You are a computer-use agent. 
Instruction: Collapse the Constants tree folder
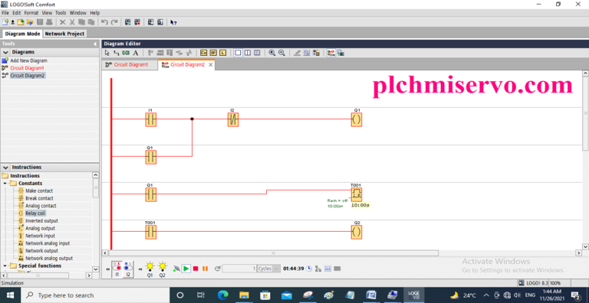(x=5, y=184)
